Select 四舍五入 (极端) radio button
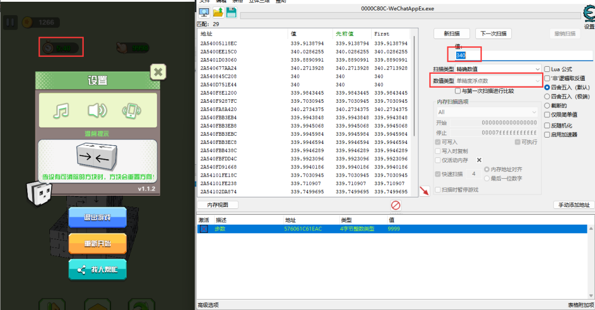Screen dimensions: 595x310 tap(547, 96)
